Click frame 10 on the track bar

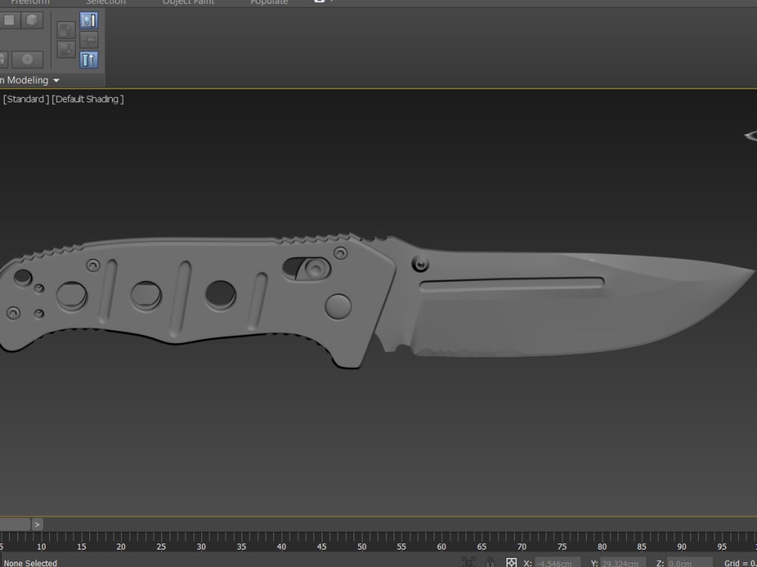point(42,547)
